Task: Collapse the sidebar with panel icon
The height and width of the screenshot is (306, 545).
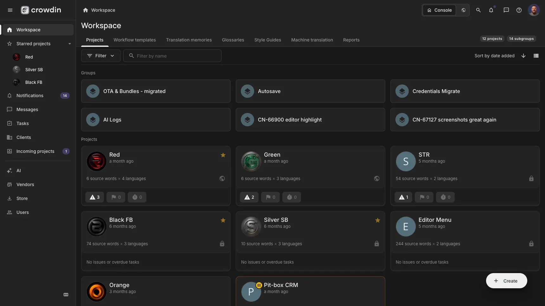Action: pyautogui.click(x=66, y=295)
